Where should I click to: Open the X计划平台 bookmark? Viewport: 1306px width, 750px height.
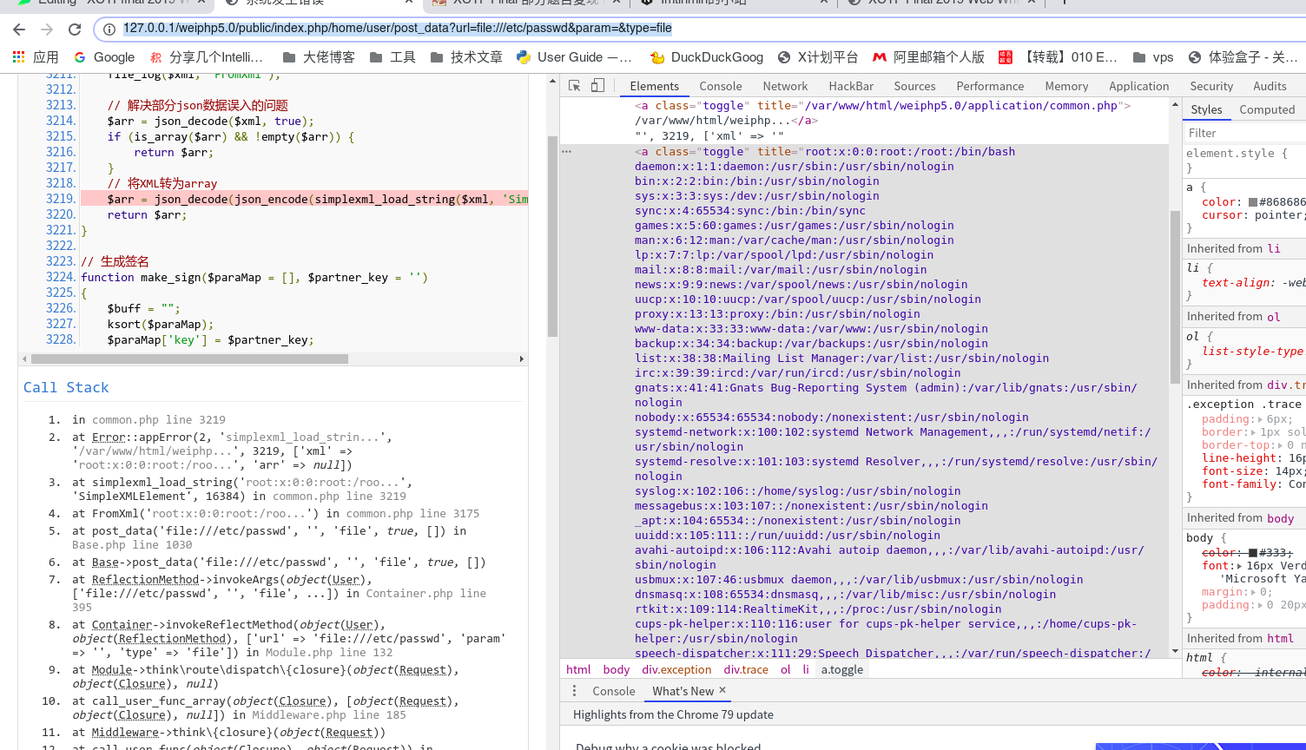tap(818, 57)
